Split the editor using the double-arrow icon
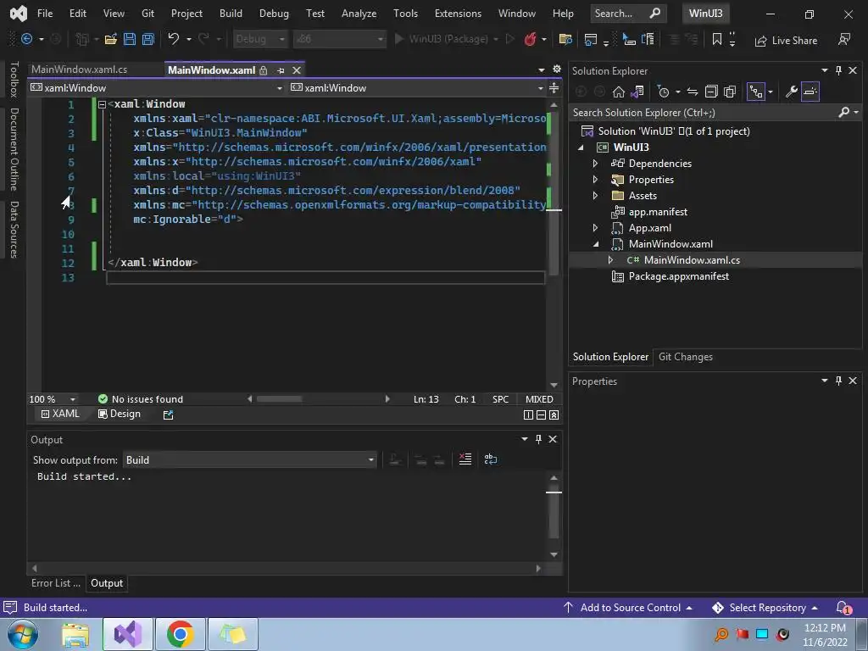Viewport: 868px width, 651px height. (554, 88)
